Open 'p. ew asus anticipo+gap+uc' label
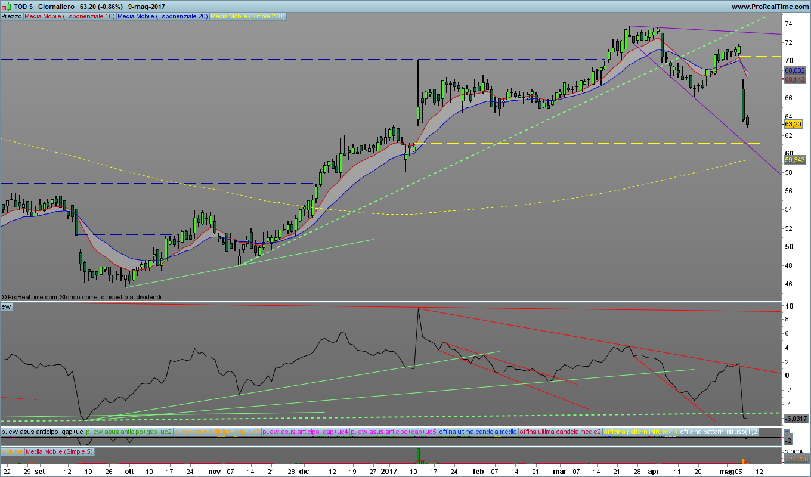The image size is (811, 477). pos(42,431)
